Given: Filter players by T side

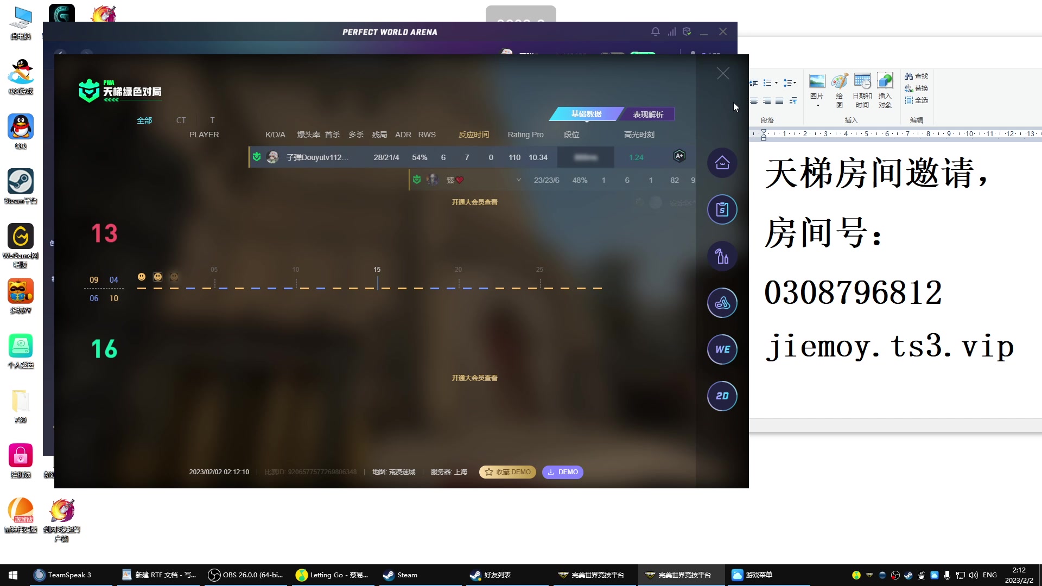Looking at the screenshot, I should click(212, 120).
